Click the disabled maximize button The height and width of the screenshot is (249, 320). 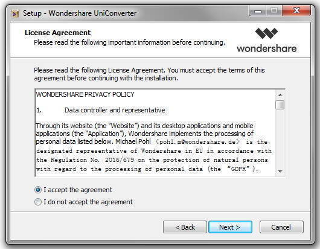[274, 11]
